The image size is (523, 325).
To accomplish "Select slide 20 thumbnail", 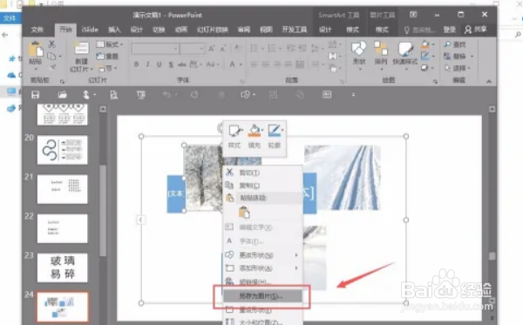I will 63,150.
